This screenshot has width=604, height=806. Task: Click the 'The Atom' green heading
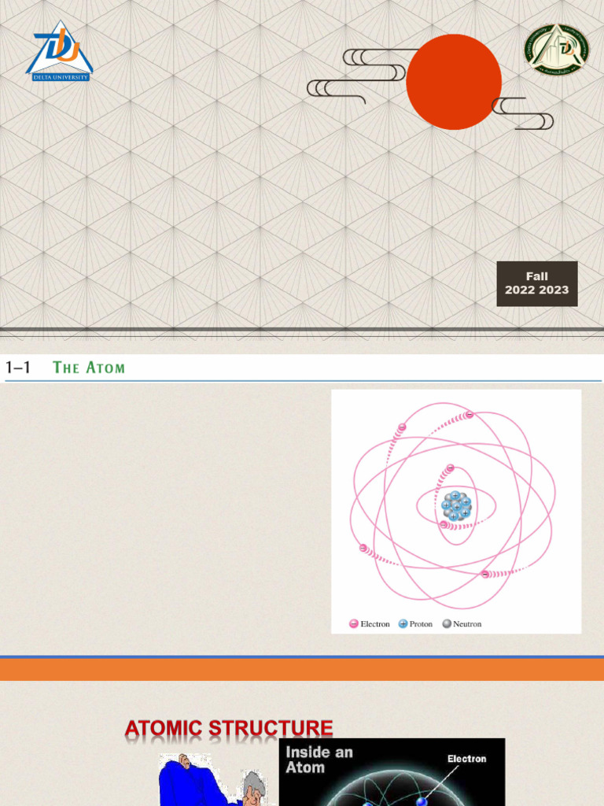[89, 368]
